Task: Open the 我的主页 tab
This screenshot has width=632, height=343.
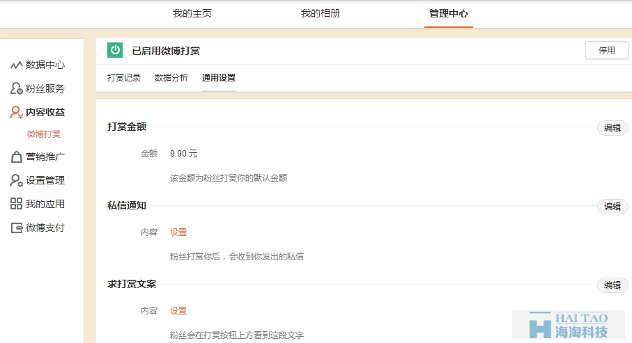Action: click(192, 13)
